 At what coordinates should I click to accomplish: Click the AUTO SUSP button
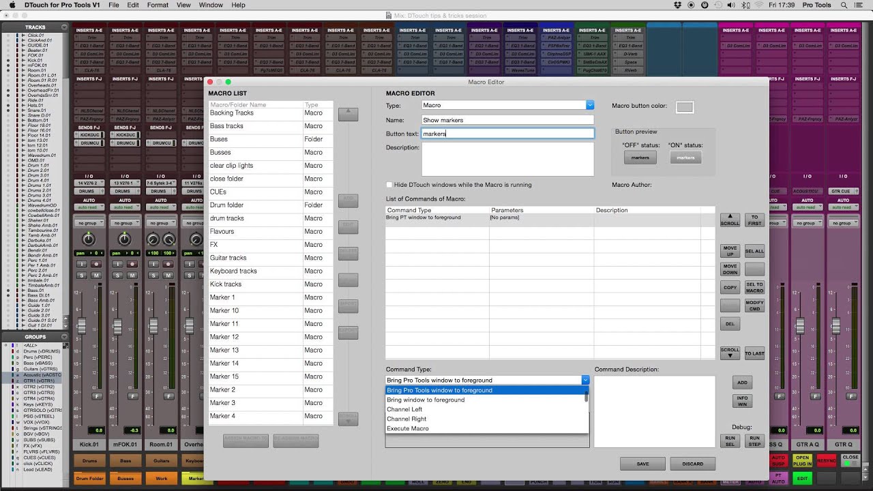(x=778, y=461)
